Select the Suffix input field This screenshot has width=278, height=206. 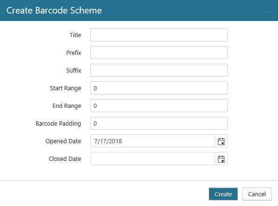pos(159,70)
